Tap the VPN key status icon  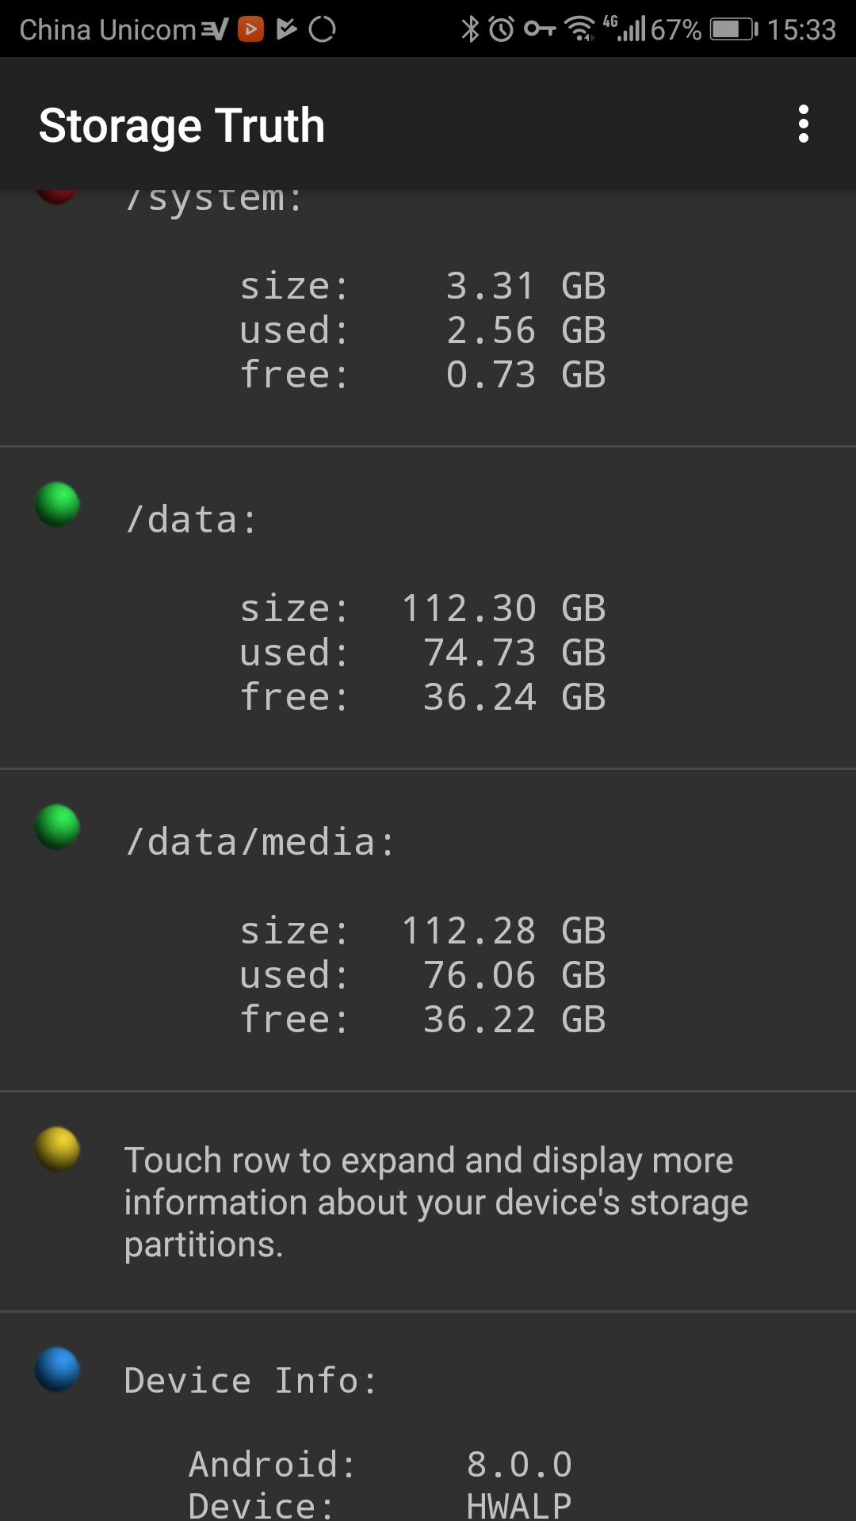point(540,29)
